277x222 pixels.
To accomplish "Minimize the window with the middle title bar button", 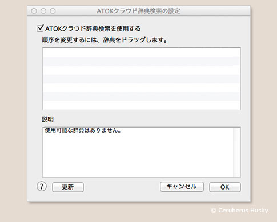I will pos(43,11).
